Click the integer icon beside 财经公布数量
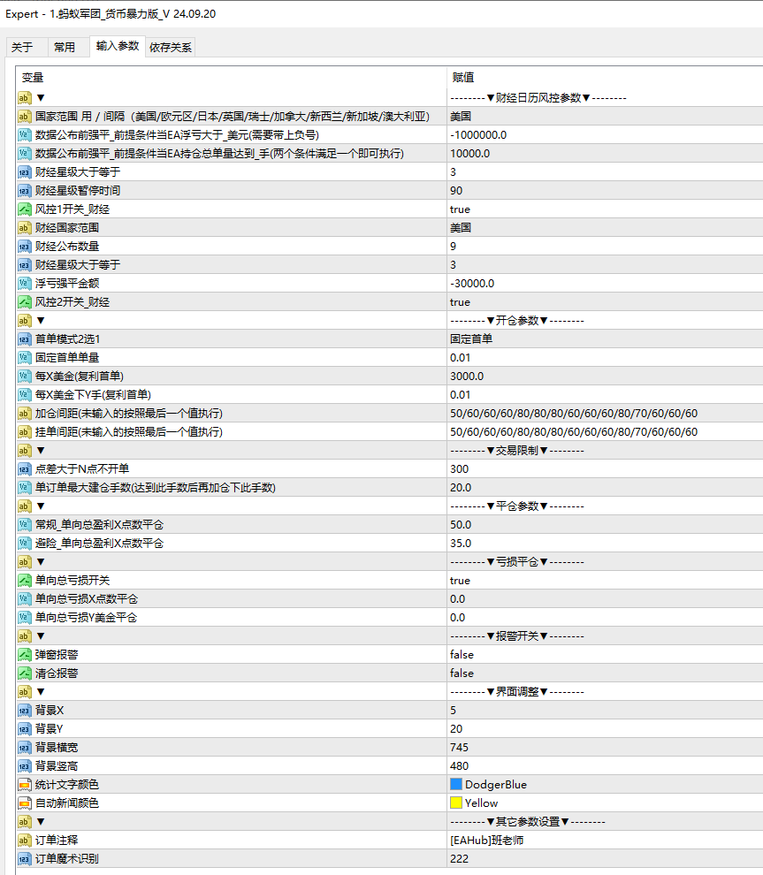Screen dimensions: 763x875 tap(24, 246)
